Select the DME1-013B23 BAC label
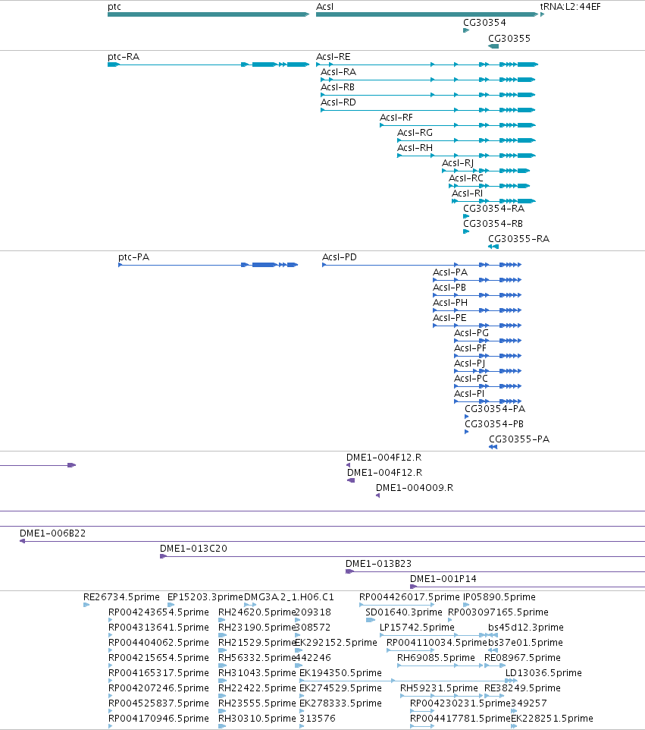The image size is (645, 730). [x=378, y=563]
